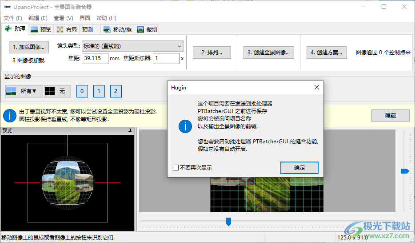Minimize the UpanoProject window

pos(364,7)
